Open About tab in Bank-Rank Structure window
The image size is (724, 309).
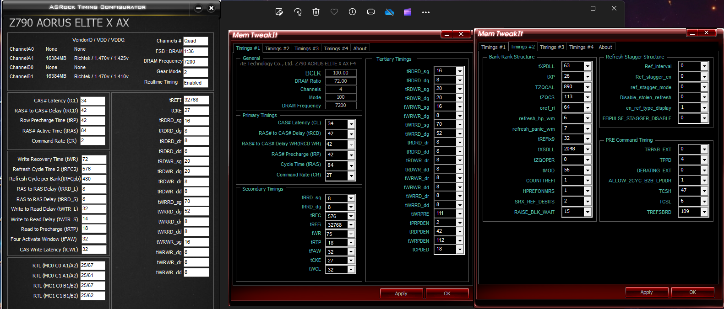pyautogui.click(x=605, y=47)
